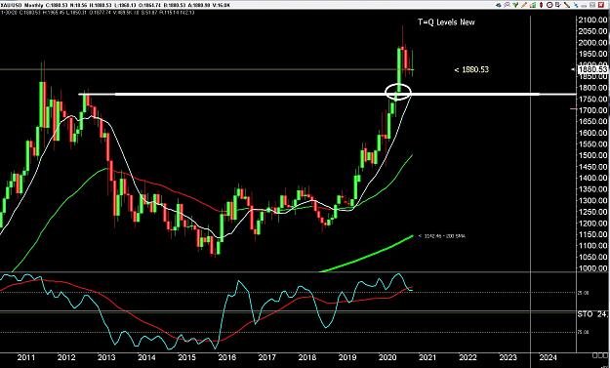Click the dark blue arrow toolbar icon
The height and width of the screenshot is (368, 610).
click(499, 5)
